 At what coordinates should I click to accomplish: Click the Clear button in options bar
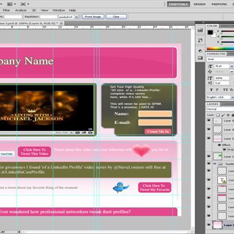[x=116, y=17]
